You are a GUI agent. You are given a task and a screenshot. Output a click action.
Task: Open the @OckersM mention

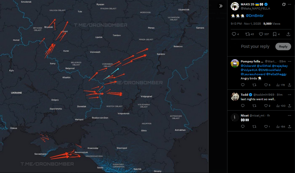tap(248, 66)
